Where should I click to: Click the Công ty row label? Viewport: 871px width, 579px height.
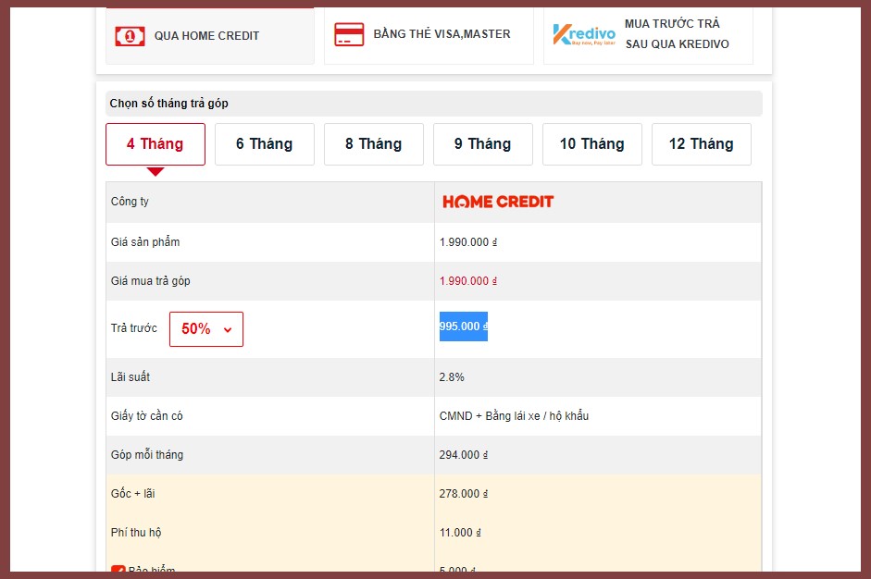tap(130, 202)
